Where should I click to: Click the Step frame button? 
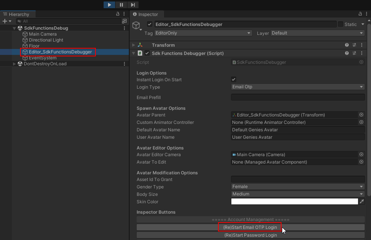click(x=133, y=5)
